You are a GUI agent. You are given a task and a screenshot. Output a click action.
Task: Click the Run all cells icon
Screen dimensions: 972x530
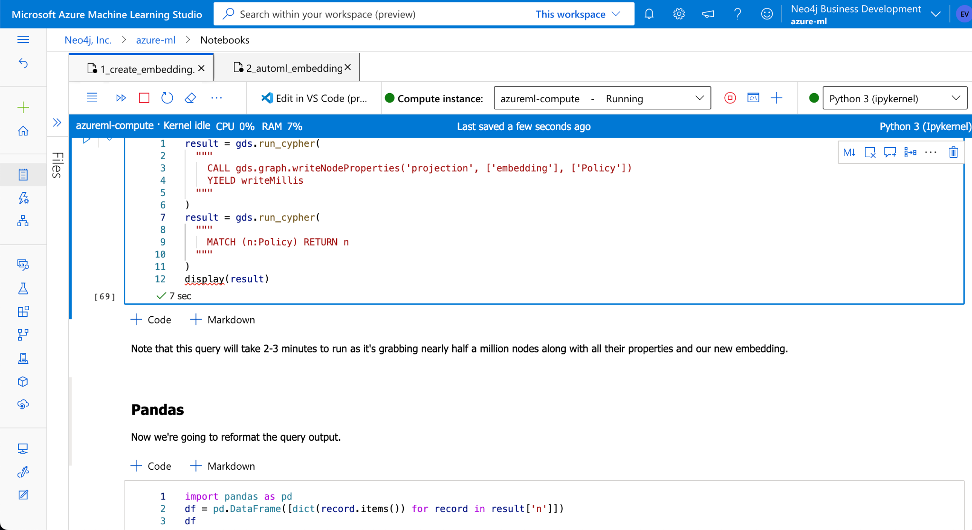(121, 98)
